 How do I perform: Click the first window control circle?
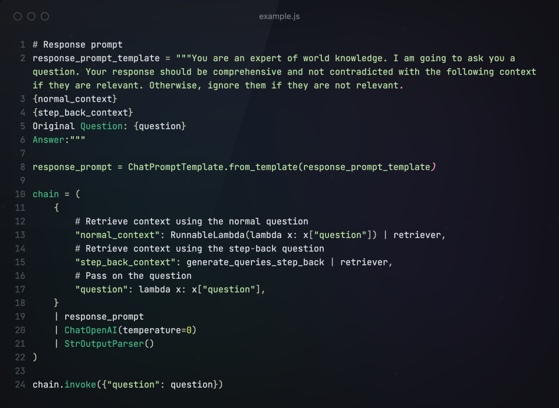17,16
